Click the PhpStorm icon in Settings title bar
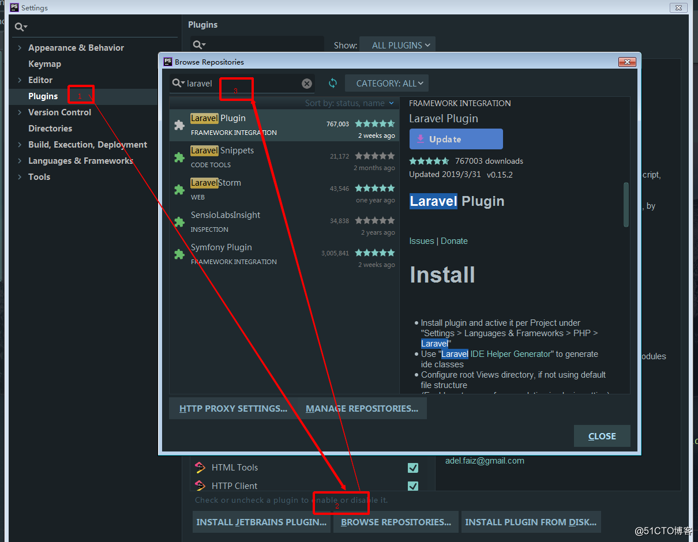 coord(14,7)
